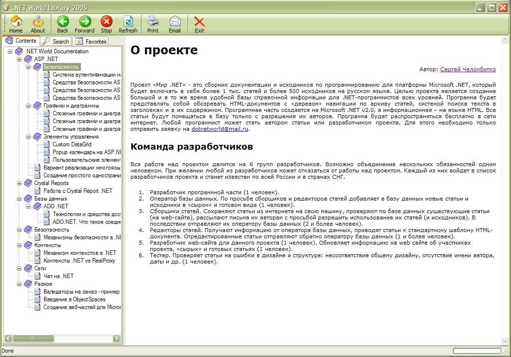
Task: Select Система аутентификации article
Action: [x=87, y=75]
